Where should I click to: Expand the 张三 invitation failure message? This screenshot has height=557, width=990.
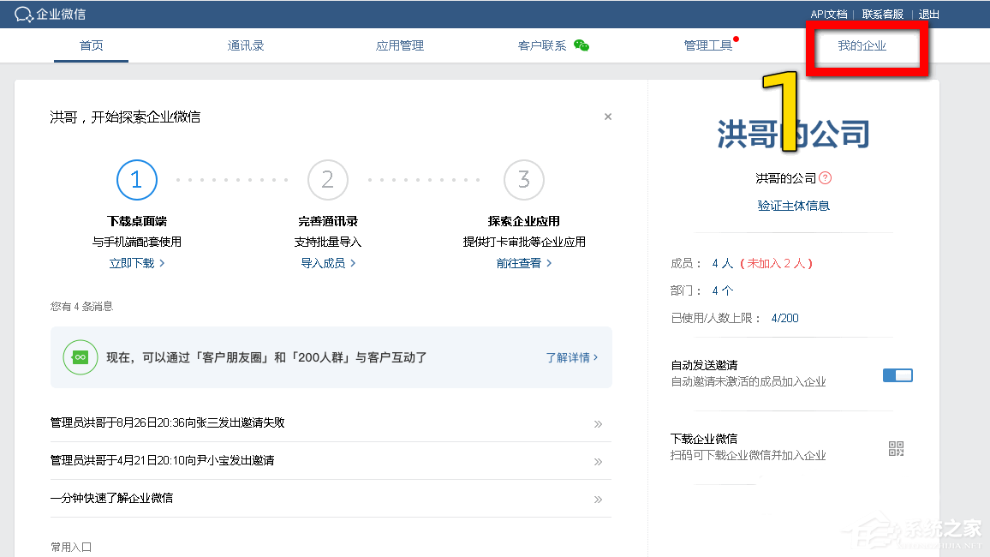click(x=597, y=423)
